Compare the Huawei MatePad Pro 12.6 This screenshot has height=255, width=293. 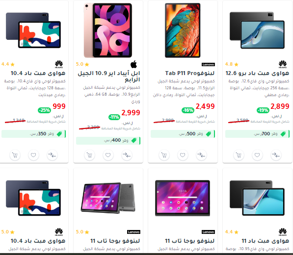click(x=276, y=155)
